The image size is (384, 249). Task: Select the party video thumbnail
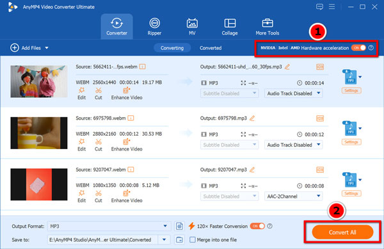coord(39,81)
